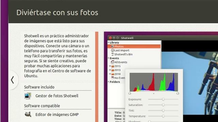
Task: Click the right histogram level handle
Action: coord(178,93)
